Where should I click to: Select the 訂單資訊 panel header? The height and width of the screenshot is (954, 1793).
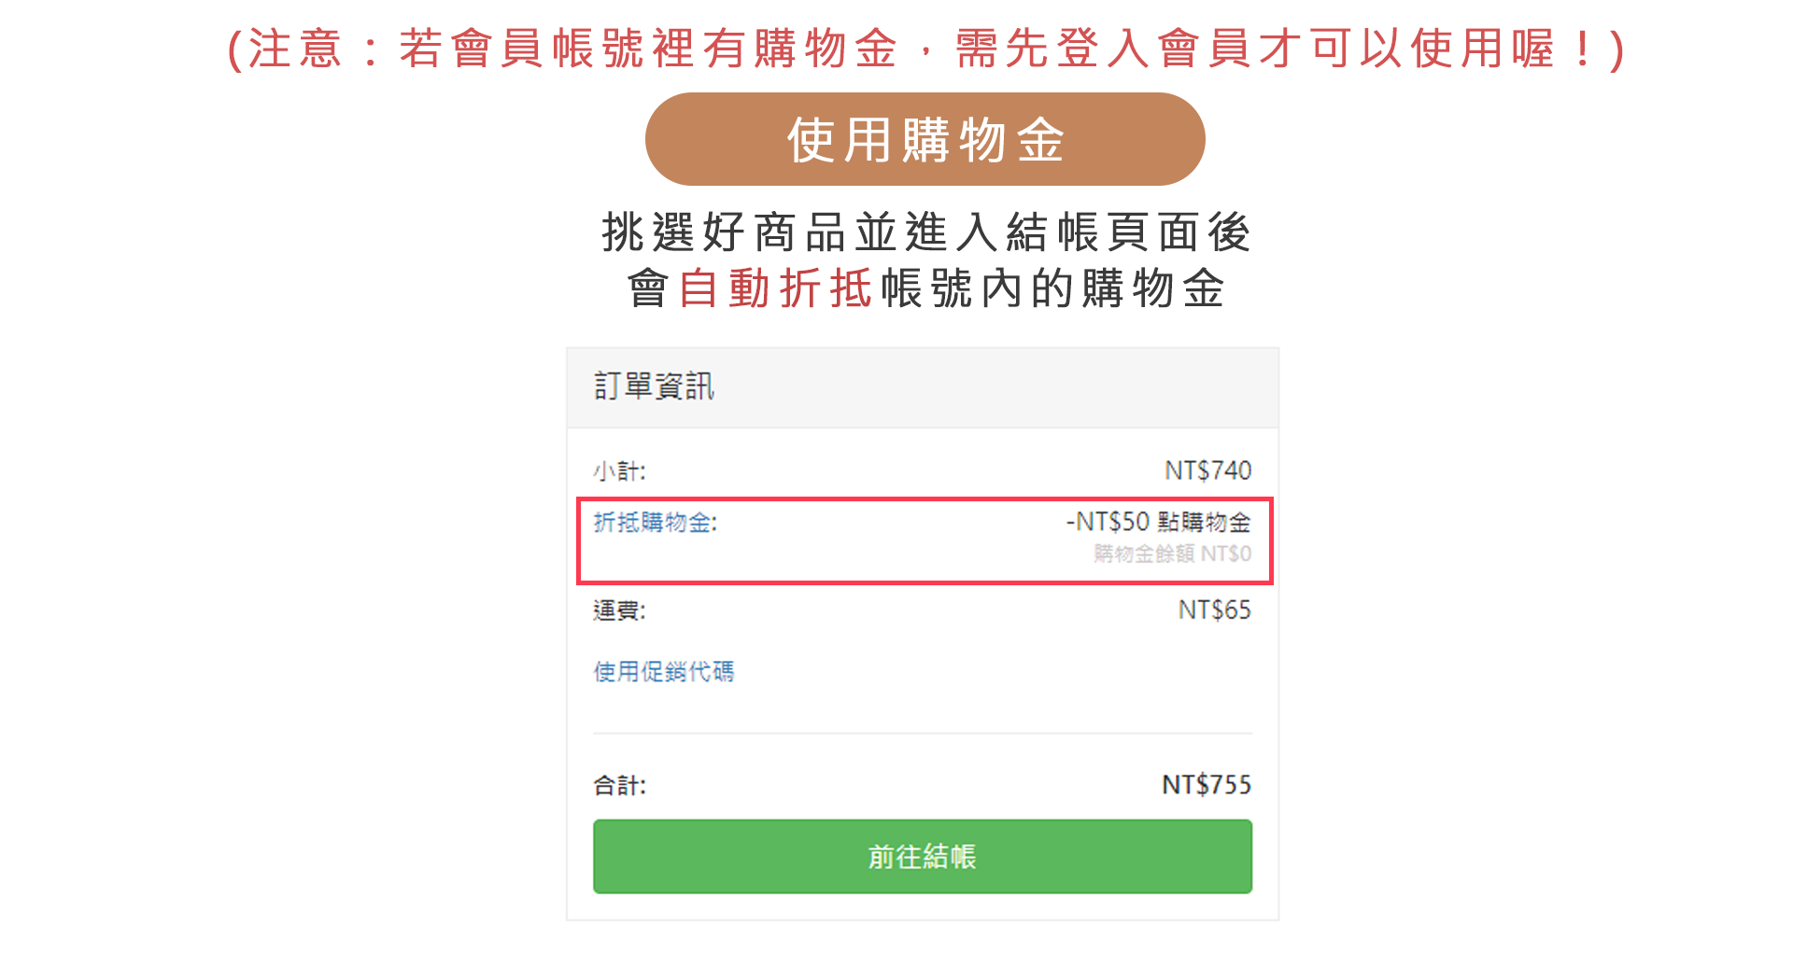pyautogui.click(x=654, y=386)
